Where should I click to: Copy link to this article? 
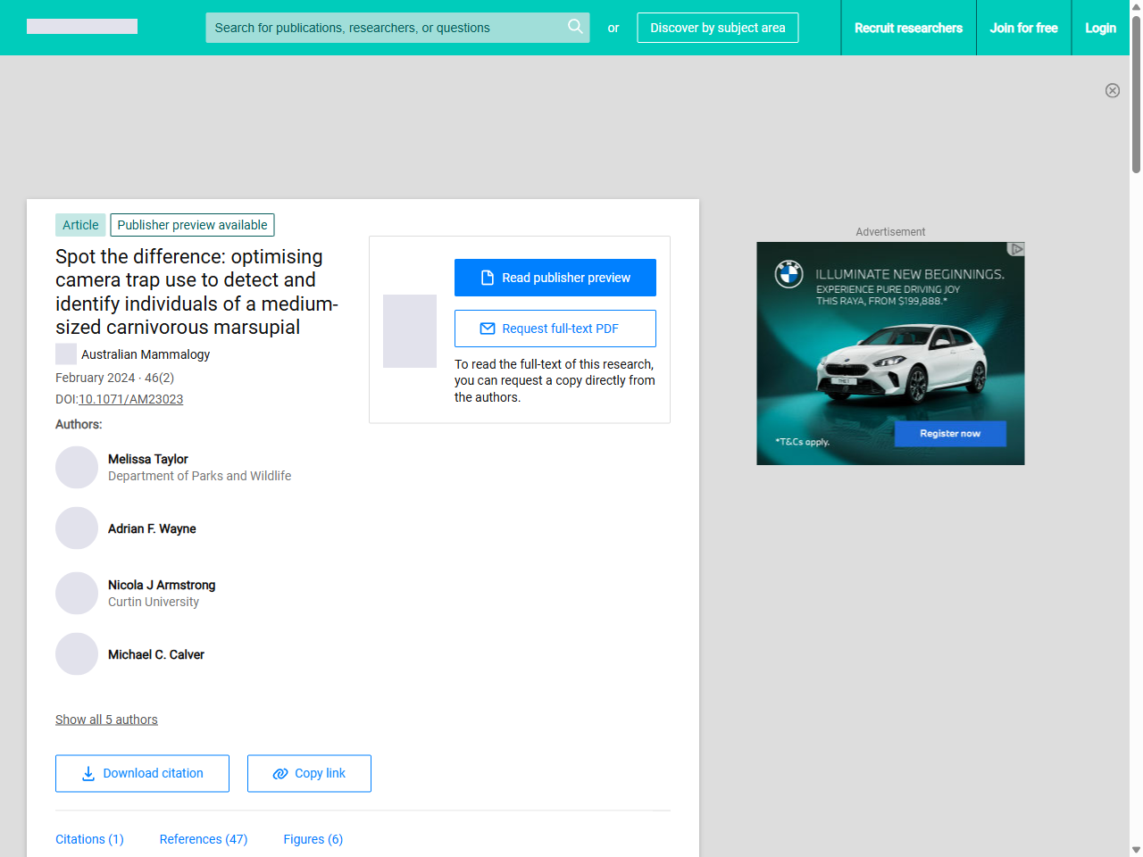(309, 773)
